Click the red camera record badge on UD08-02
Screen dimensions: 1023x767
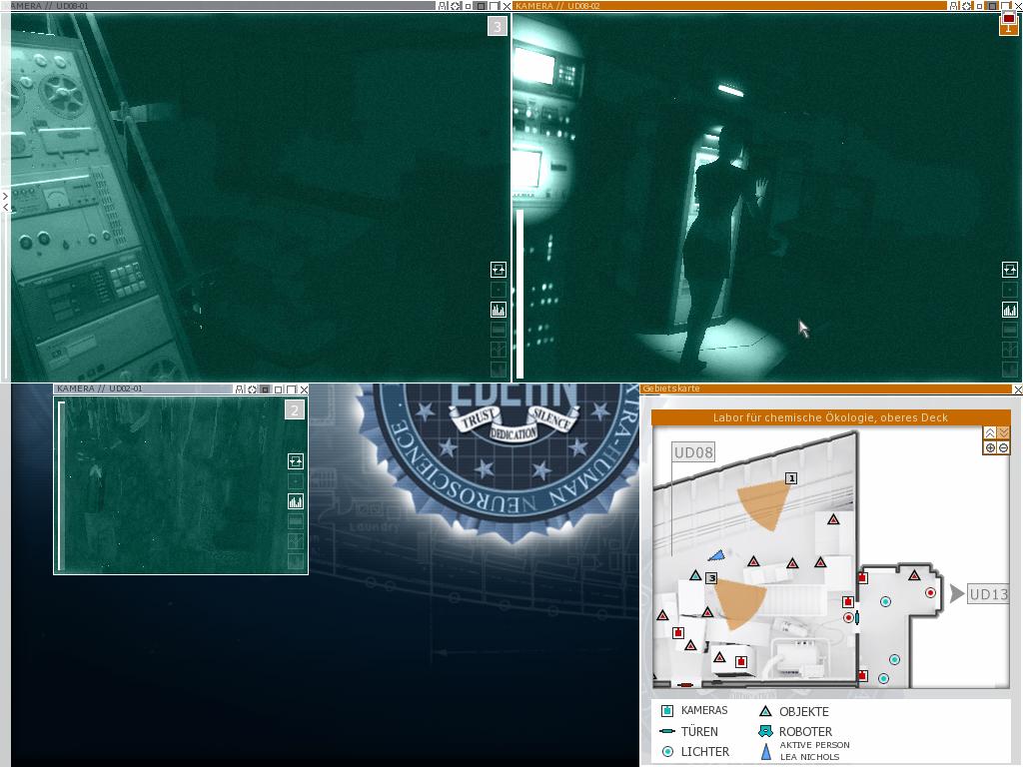[x=1009, y=20]
